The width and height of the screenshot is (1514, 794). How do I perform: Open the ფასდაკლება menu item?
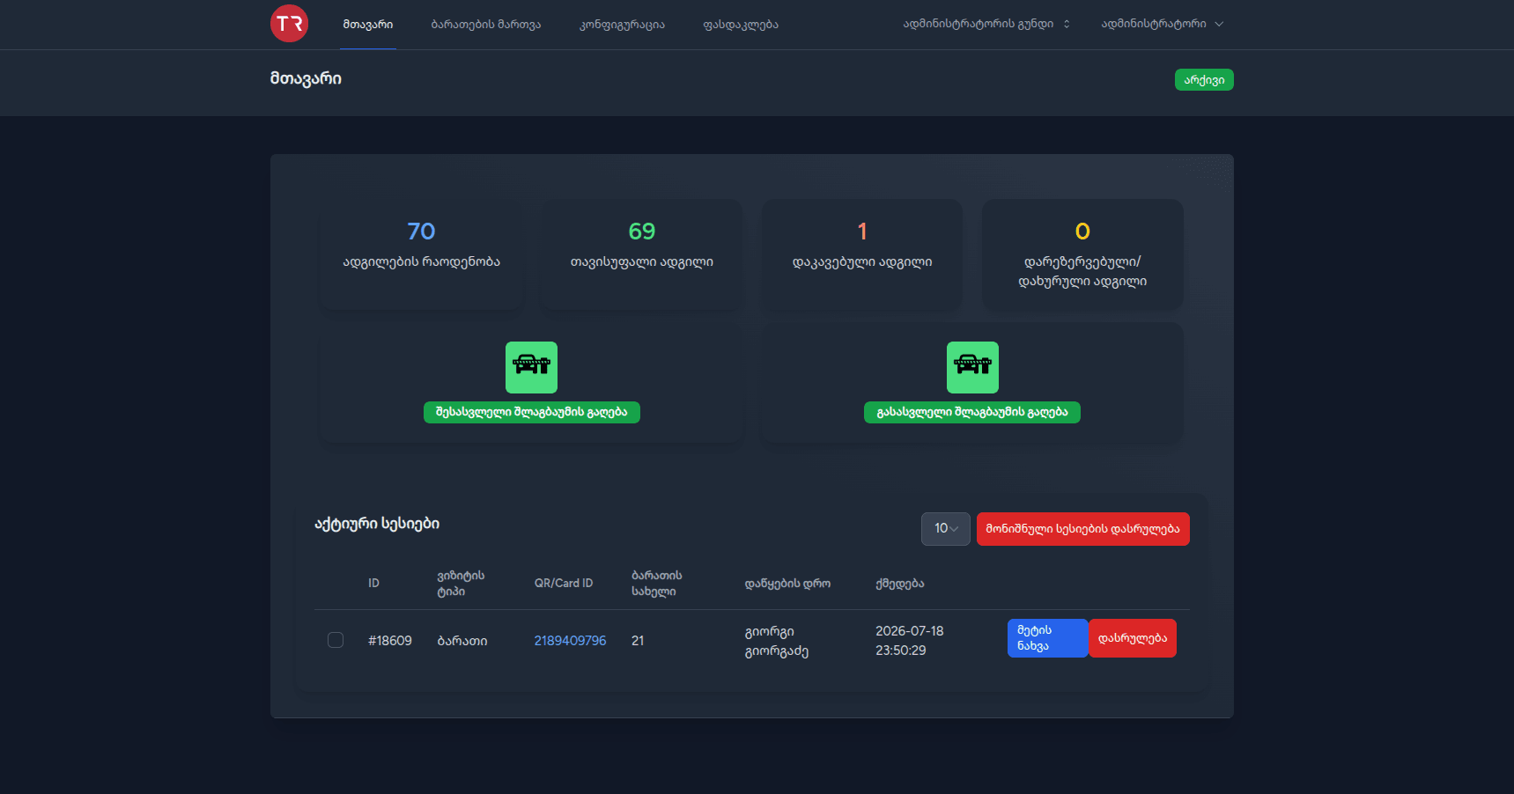click(741, 25)
